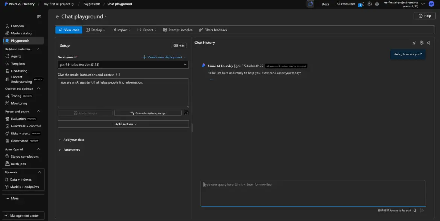This screenshot has height=221, width=440.
Task: Collapse the left navigation sidebar
Action: point(39,17)
